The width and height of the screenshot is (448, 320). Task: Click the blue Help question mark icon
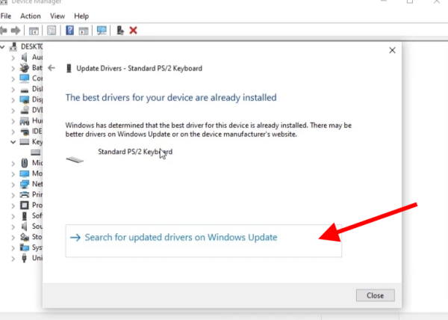click(69, 30)
